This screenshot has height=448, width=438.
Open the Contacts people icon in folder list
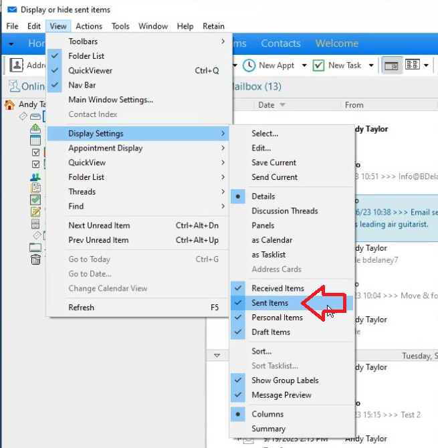pos(35,177)
